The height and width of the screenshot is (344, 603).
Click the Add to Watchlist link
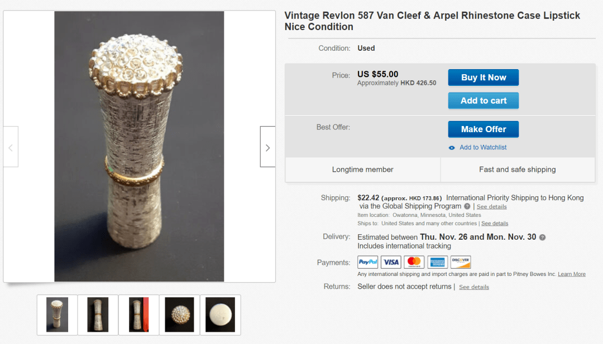483,148
